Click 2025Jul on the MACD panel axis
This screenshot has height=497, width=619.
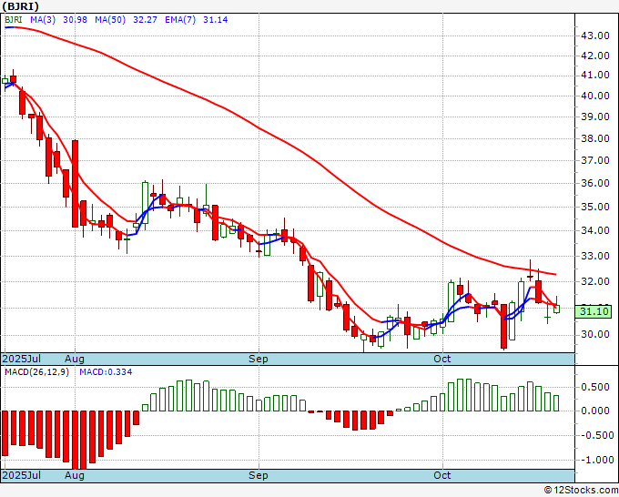[22, 475]
